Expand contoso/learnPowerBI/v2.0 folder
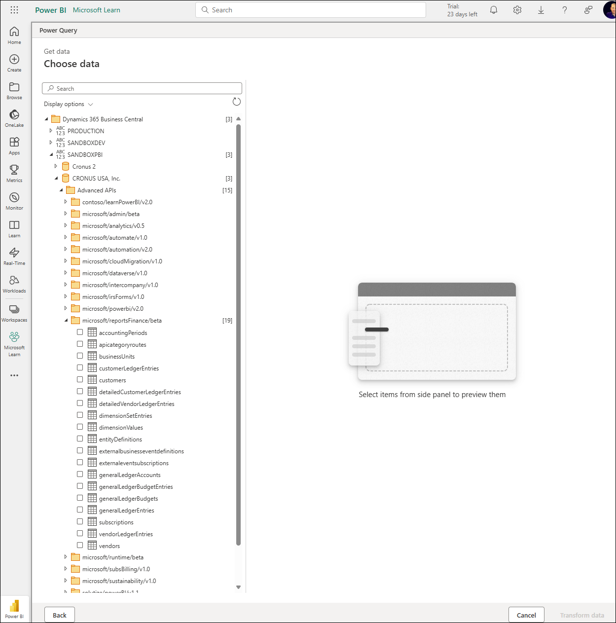 66,202
